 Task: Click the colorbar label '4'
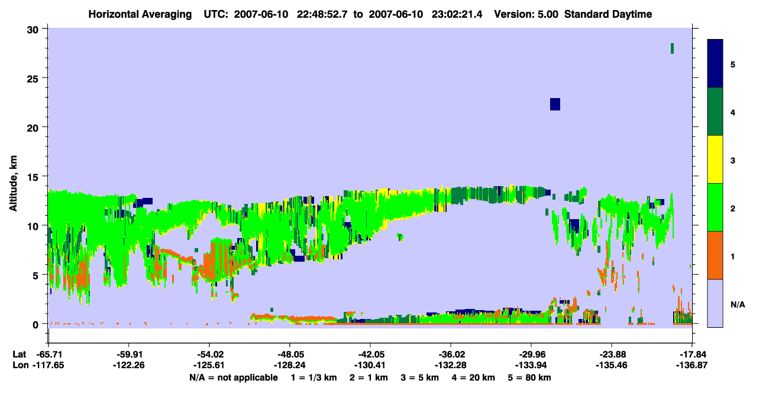pyautogui.click(x=733, y=112)
